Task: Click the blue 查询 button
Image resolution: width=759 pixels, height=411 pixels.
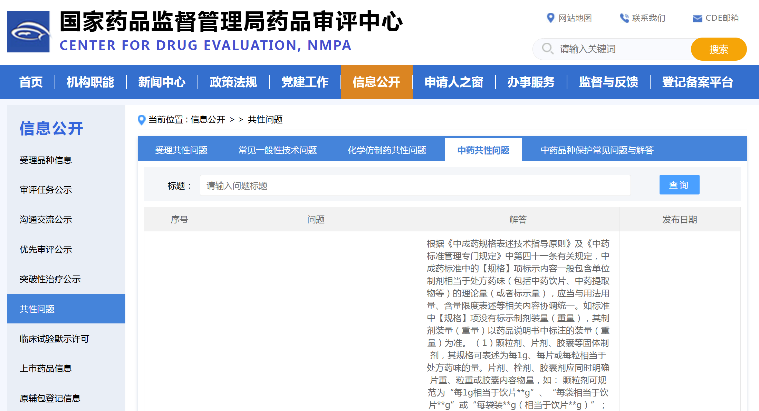Action: pyautogui.click(x=679, y=185)
